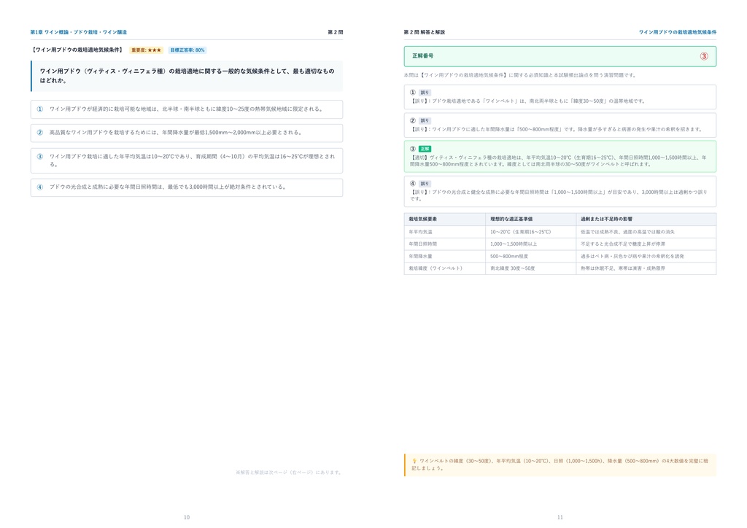Click the bold question text in the blue-bordered box
This screenshot has height=528, width=747.
tap(187, 76)
